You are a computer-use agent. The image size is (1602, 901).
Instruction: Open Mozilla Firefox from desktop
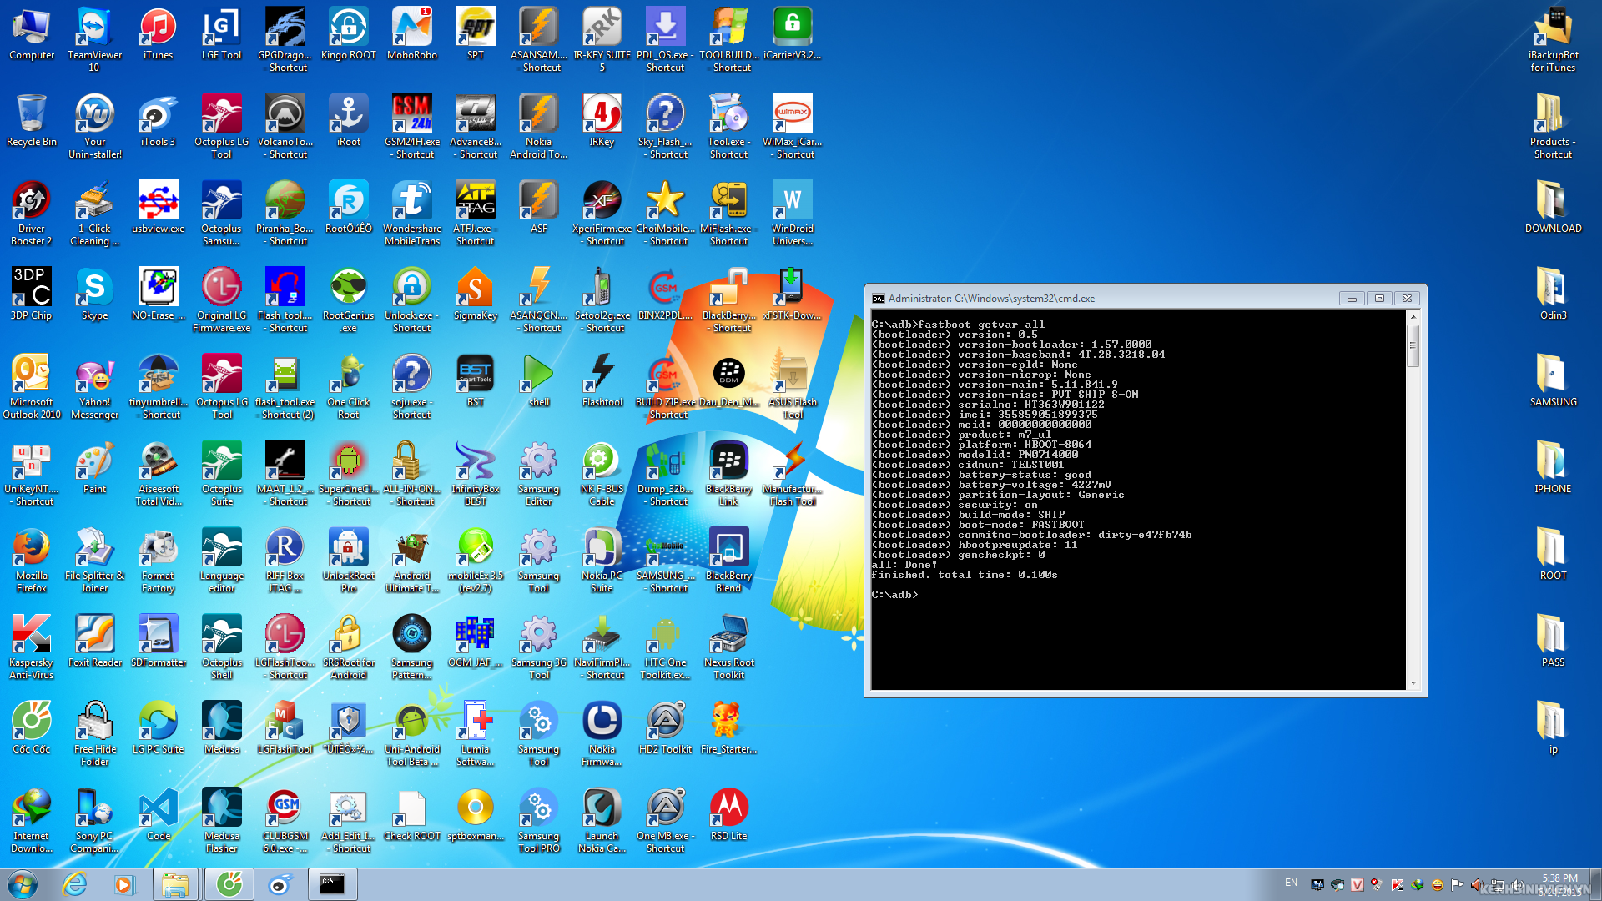31,560
